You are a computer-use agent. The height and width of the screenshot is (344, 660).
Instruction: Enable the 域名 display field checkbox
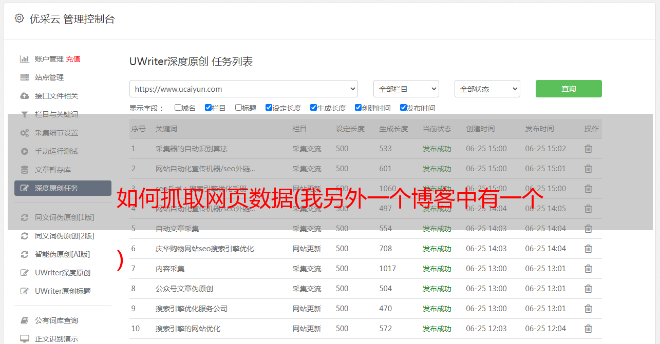[x=178, y=108]
